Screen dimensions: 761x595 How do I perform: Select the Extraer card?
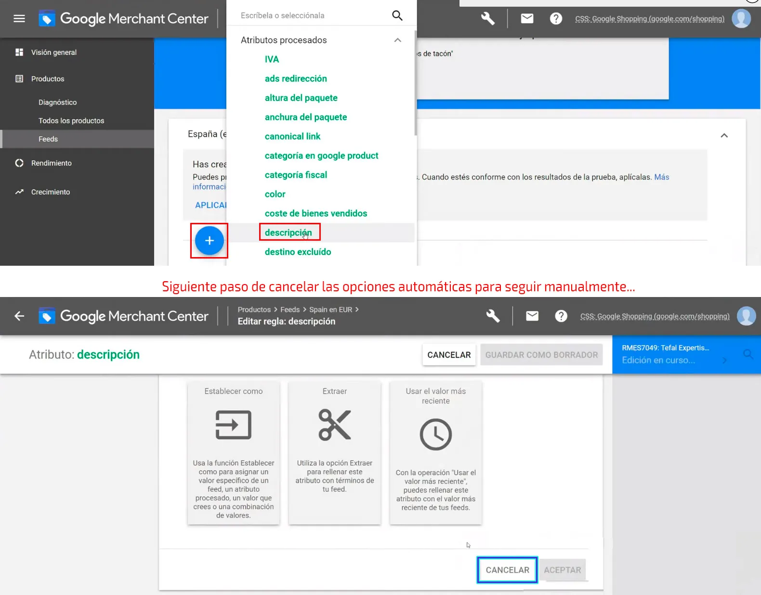(335, 453)
